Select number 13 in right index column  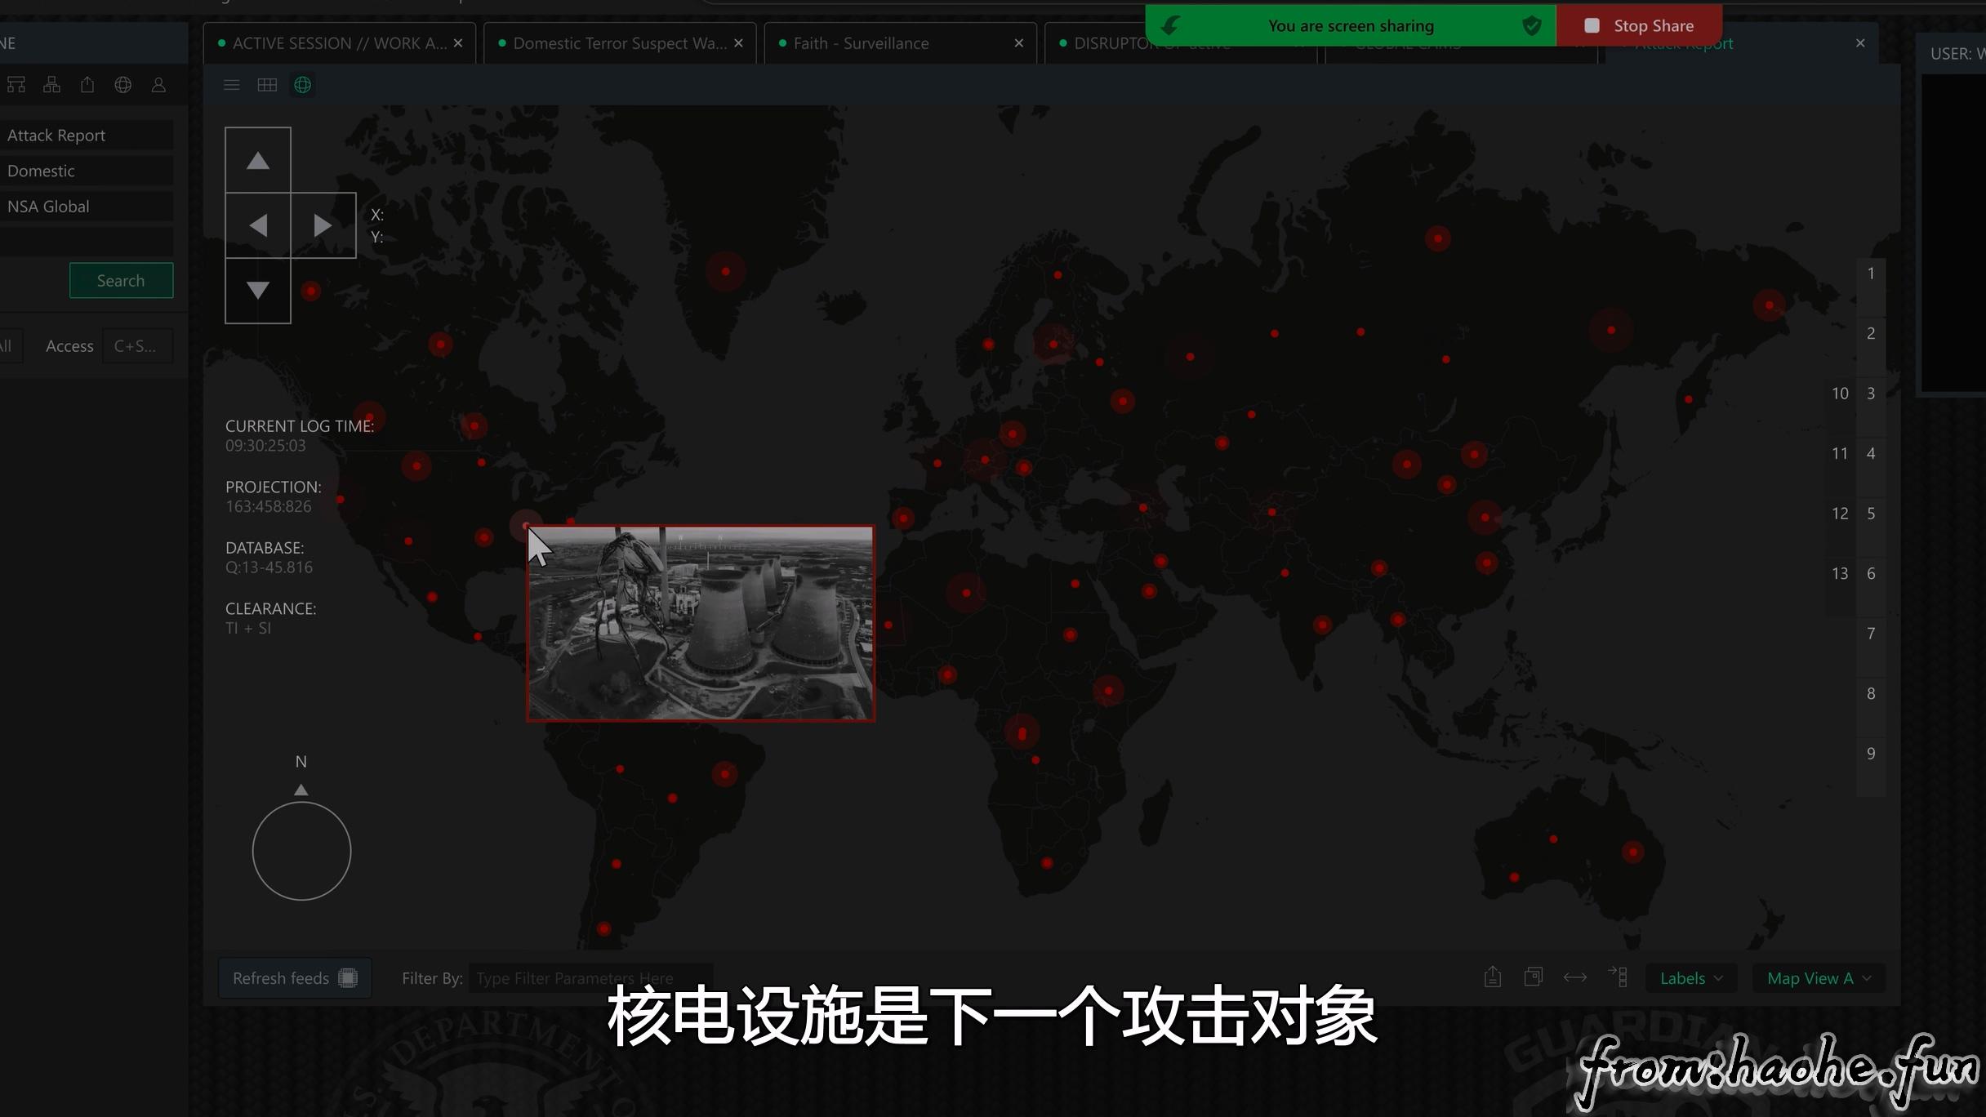pos(1840,573)
